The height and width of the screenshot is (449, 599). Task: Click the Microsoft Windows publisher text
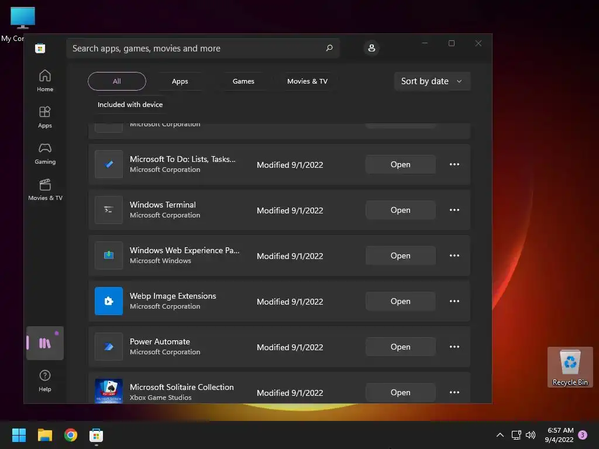pyautogui.click(x=160, y=261)
